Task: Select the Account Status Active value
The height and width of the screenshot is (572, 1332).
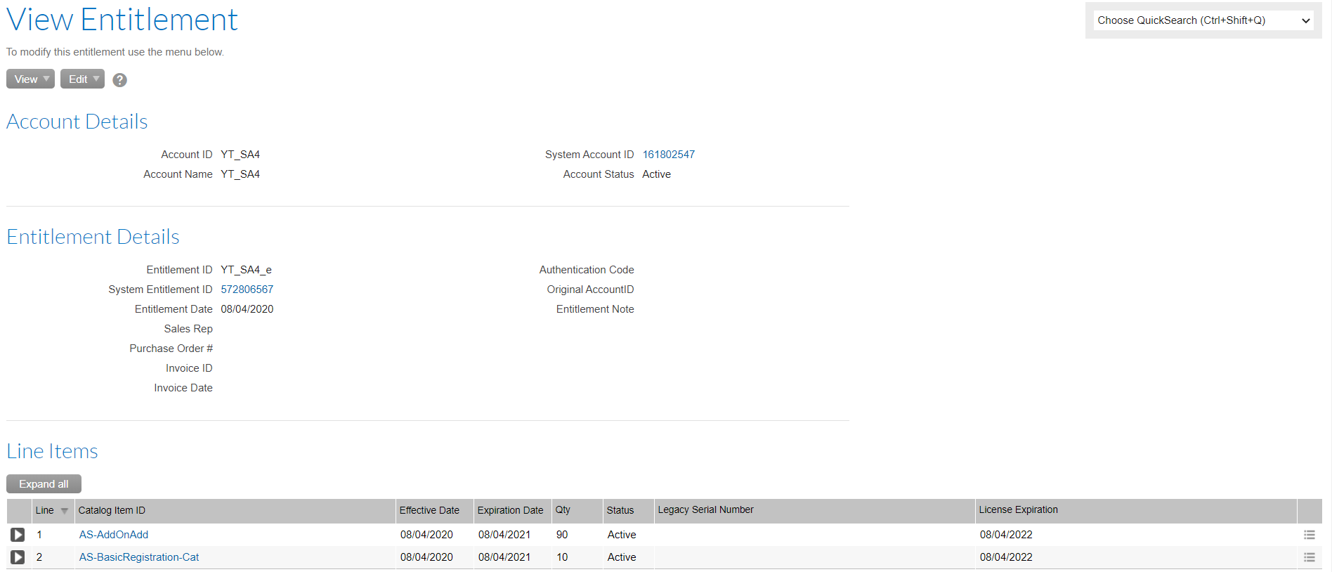Action: 656,174
